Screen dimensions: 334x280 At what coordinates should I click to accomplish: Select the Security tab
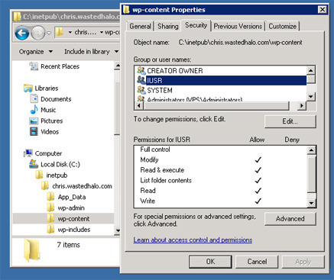coord(196,25)
